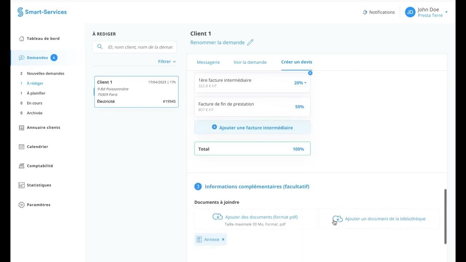The image size is (466, 262).
Task: Remove the first intermediate invoice with the blue X
Action: tap(310, 73)
